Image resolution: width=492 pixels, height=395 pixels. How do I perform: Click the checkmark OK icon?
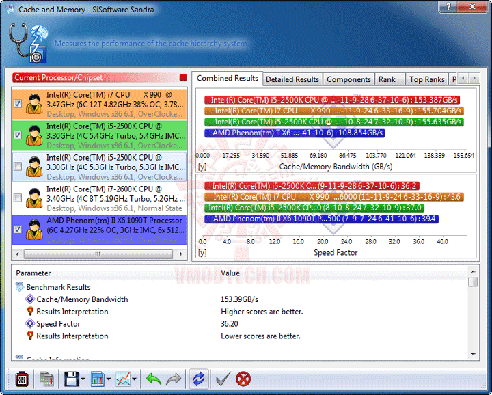coord(223,379)
